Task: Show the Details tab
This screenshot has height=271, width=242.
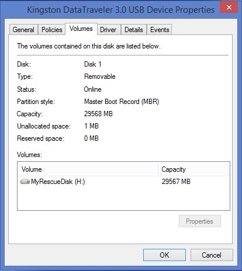Action: click(134, 30)
